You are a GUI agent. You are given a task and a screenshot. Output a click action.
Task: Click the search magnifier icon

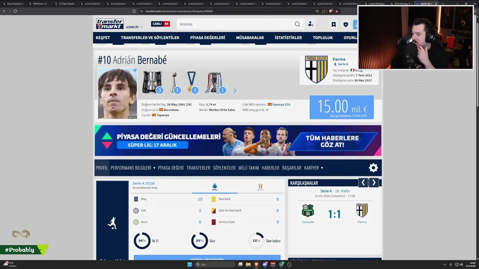297,24
